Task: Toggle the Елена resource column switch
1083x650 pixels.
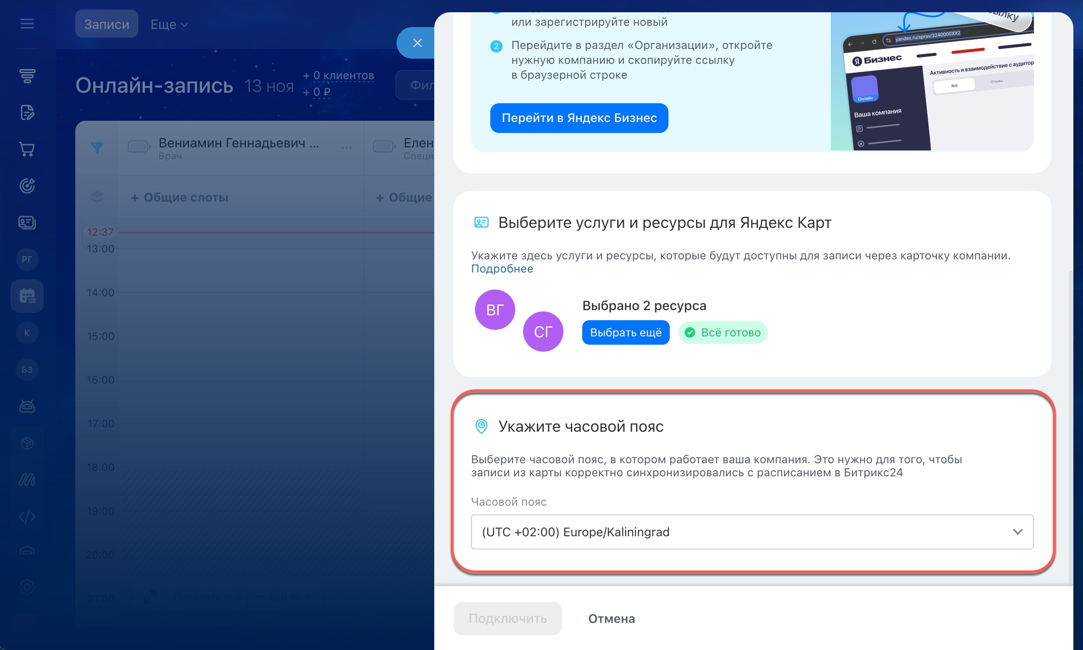Action: (384, 146)
